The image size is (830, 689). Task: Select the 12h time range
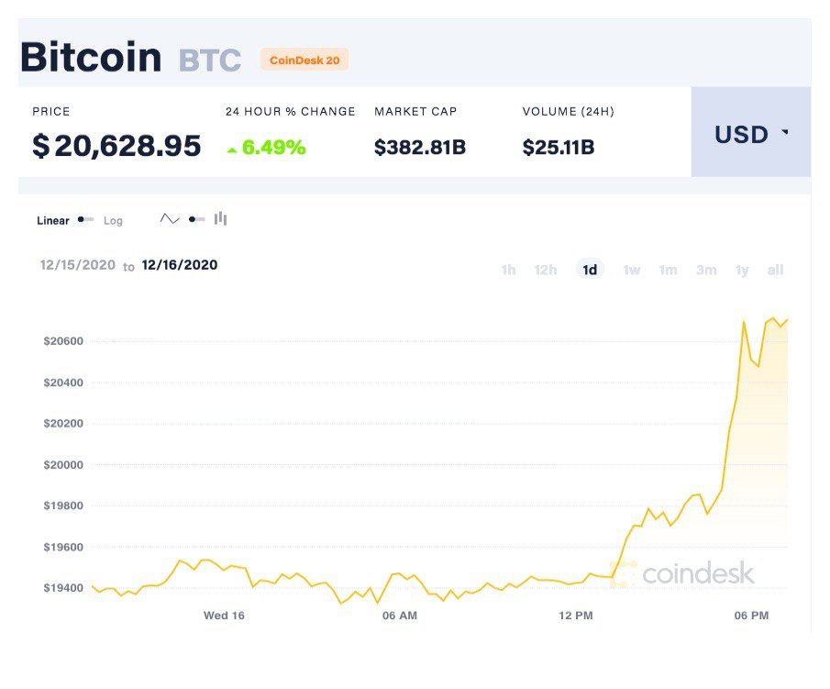click(545, 270)
